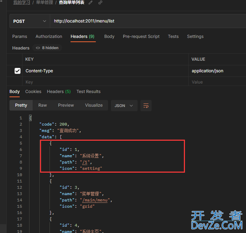Click the empty Key input cell
The image size is (246, 233).
[x=105, y=82]
